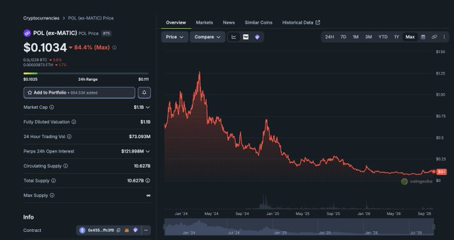Go to Cryptocurrencies breadcrumb link
Image resolution: width=454 pixels, height=240 pixels.
[41, 18]
